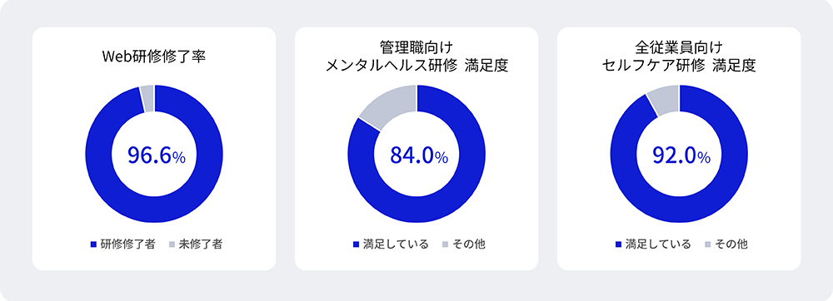This screenshot has width=833, height=301.
Task: Click the 92.0% center value
Action: (681, 155)
